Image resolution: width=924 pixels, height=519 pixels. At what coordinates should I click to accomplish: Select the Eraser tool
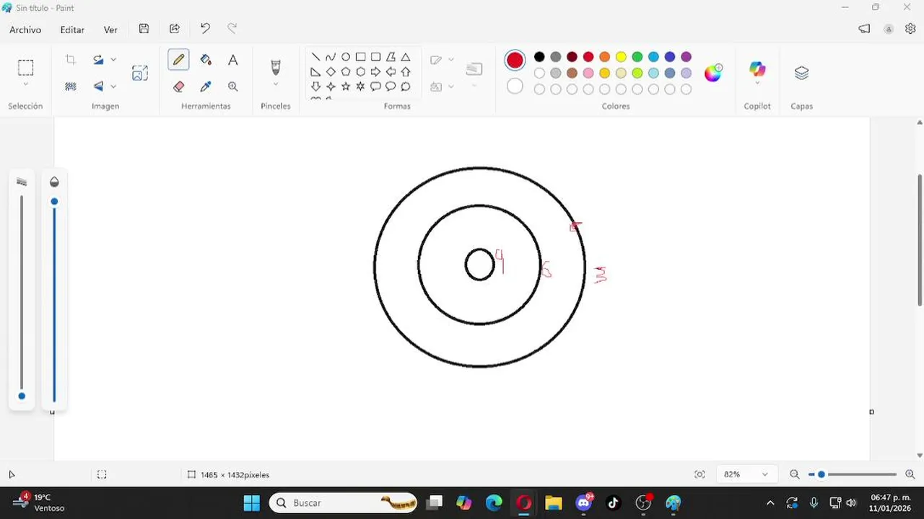point(178,86)
